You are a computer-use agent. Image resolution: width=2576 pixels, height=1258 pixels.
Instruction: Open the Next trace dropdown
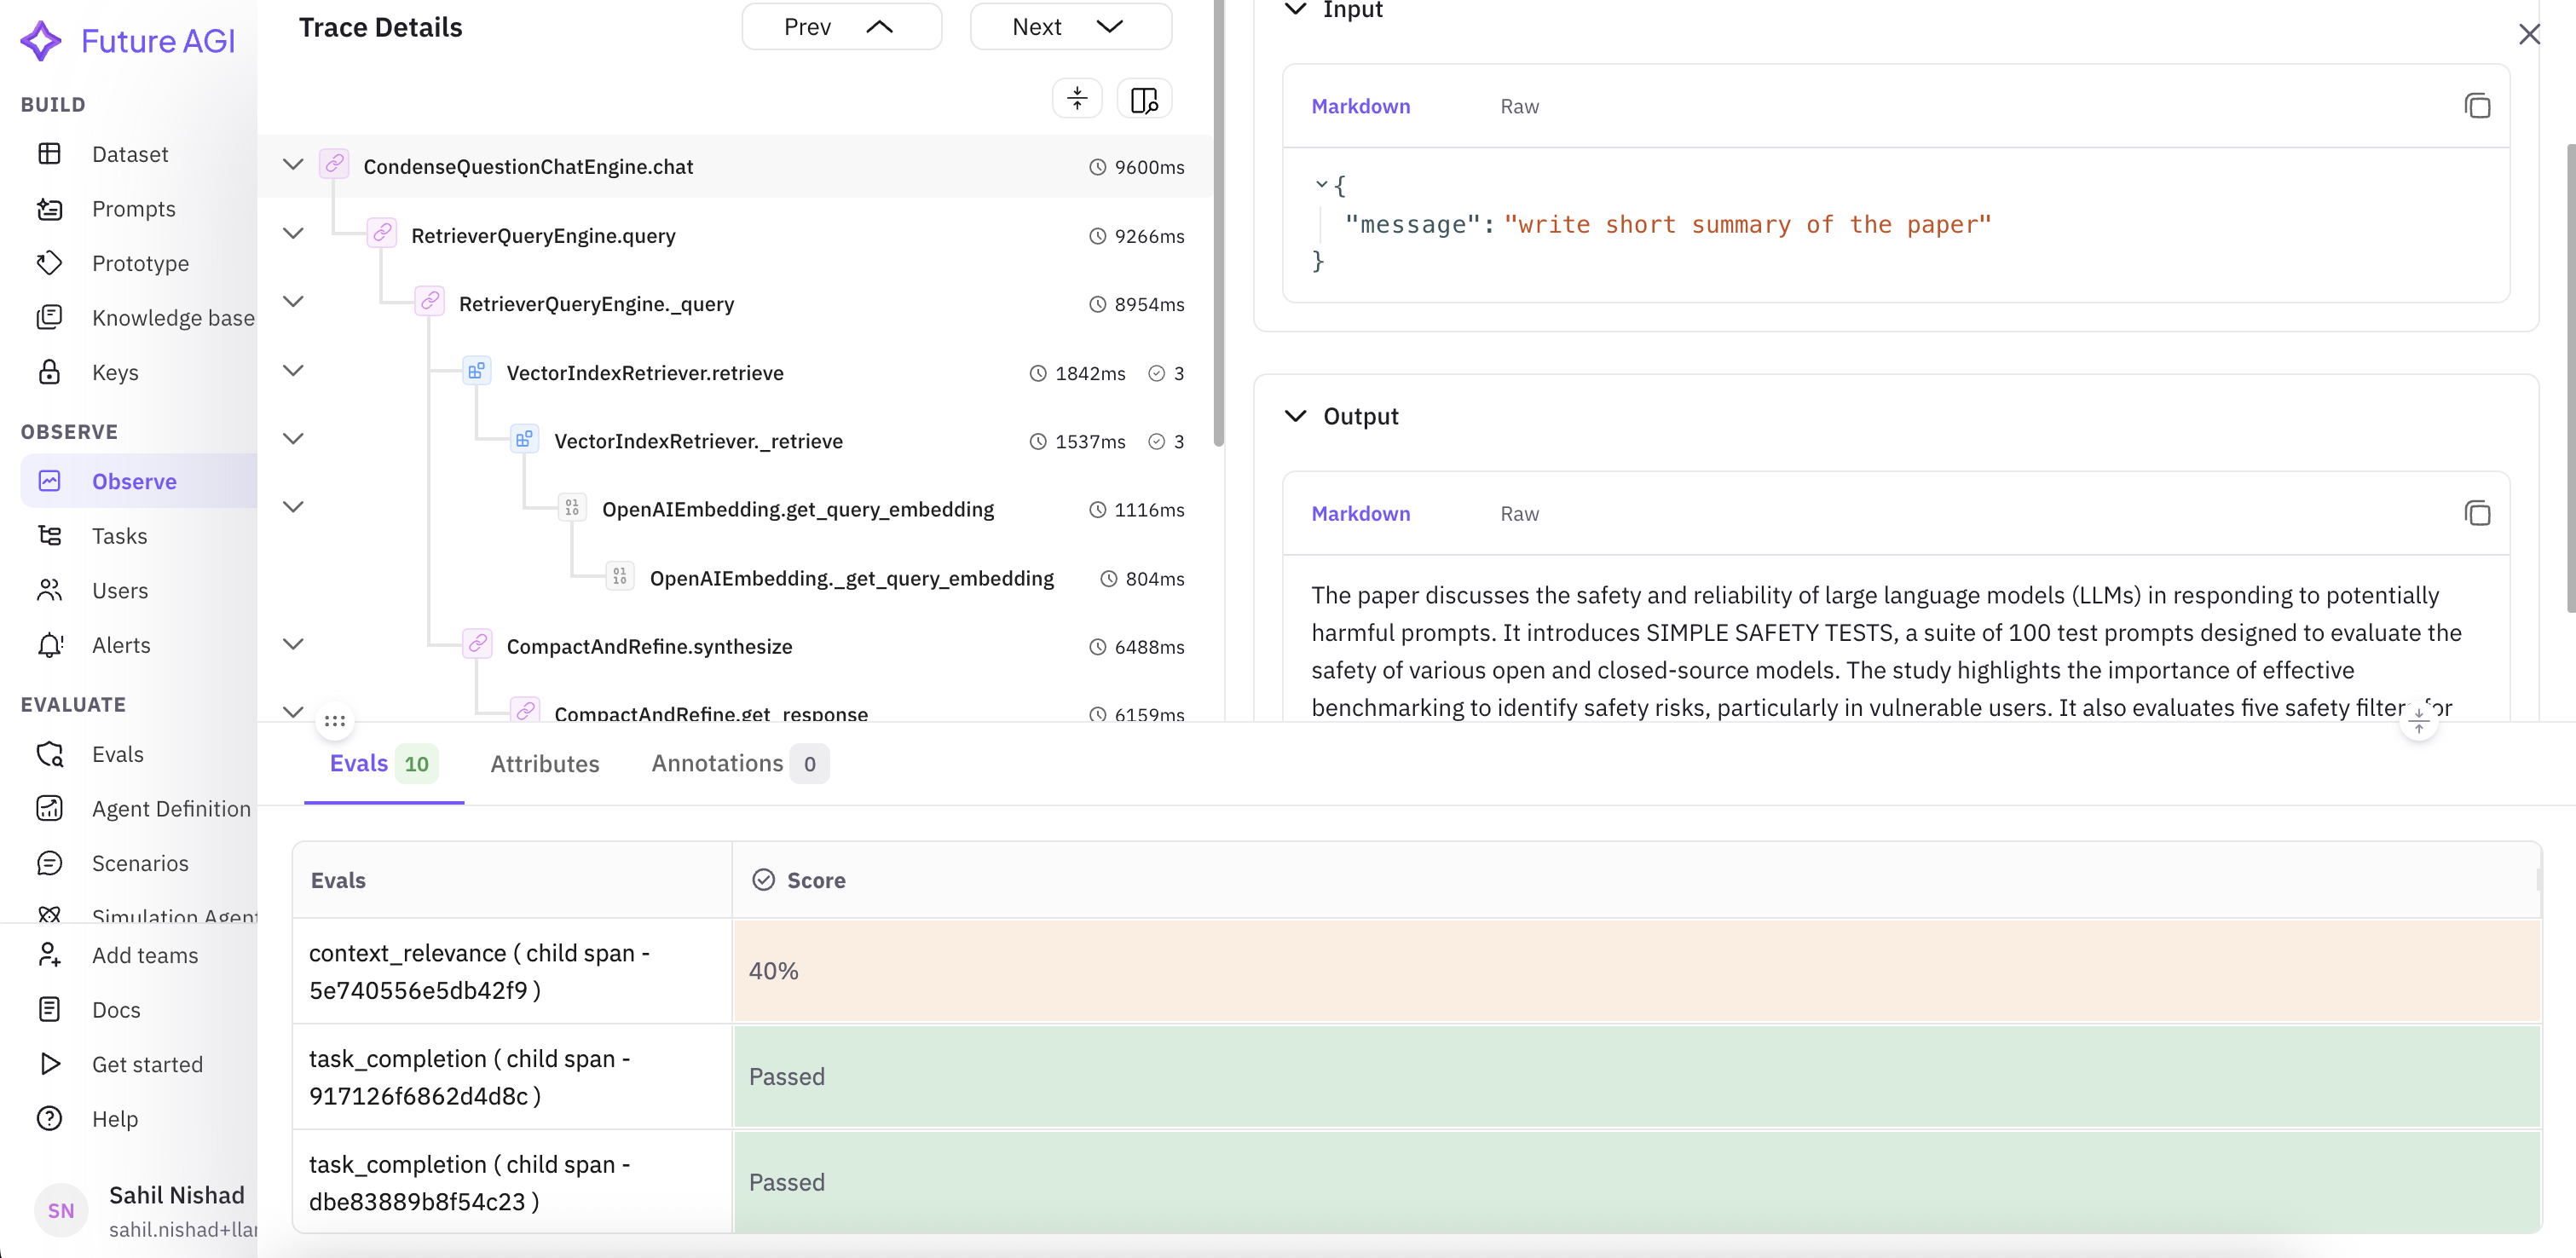click(x=1070, y=26)
